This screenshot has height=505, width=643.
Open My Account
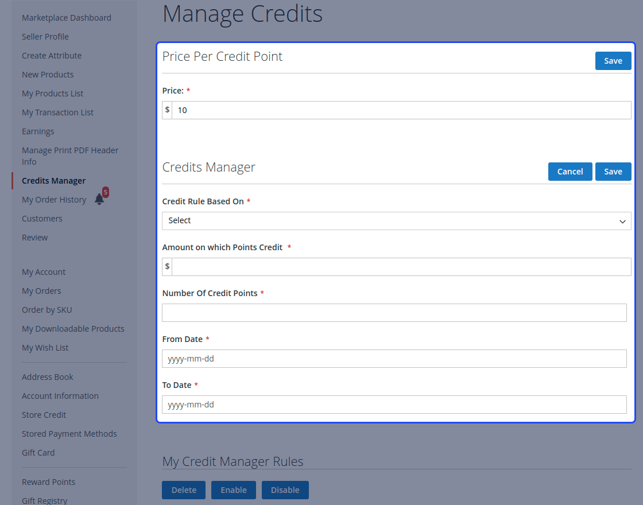point(44,272)
